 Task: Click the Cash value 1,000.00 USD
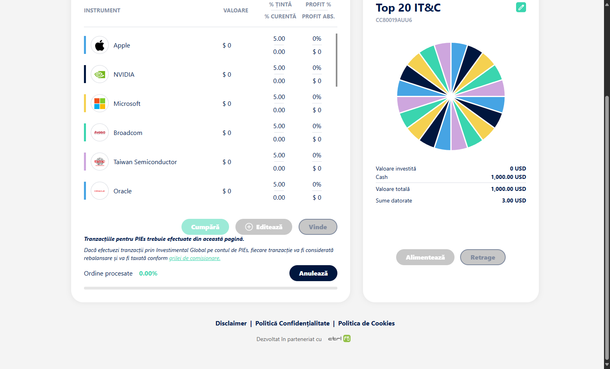508,177
